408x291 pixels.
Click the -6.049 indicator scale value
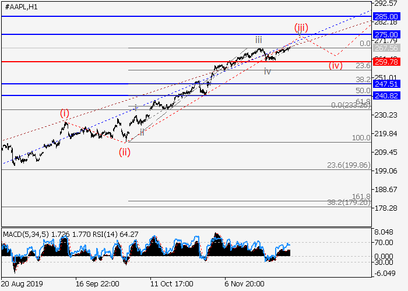pyautogui.click(x=385, y=274)
